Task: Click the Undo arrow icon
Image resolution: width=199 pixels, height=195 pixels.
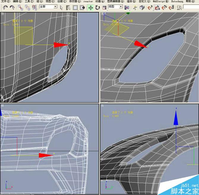Action: click(x=5, y=7)
